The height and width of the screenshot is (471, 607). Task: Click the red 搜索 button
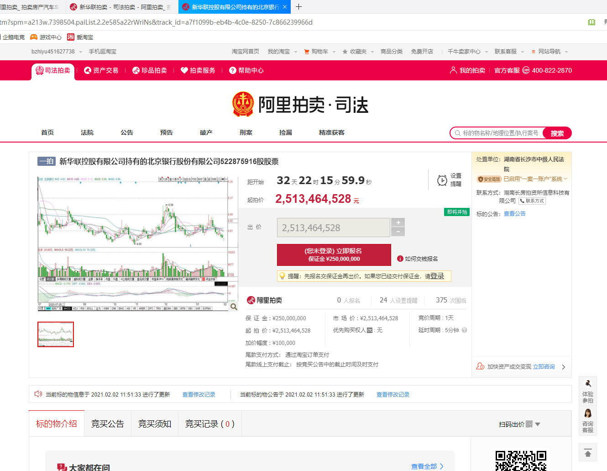point(557,133)
